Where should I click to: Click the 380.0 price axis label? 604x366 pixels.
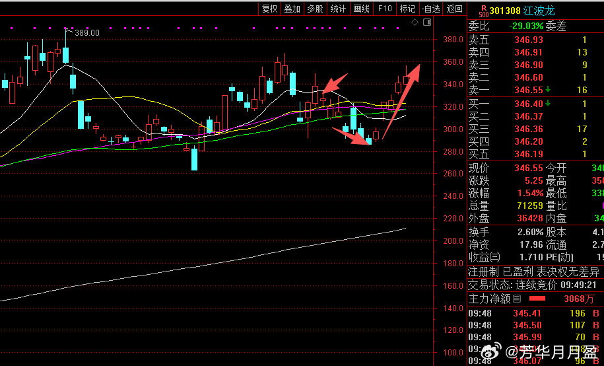453,40
